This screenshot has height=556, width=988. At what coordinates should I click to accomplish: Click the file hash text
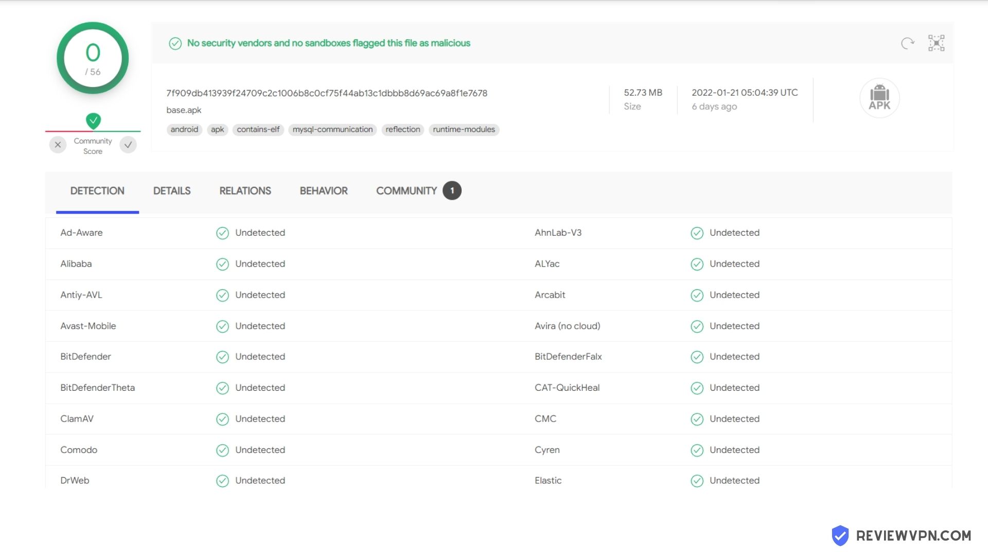(327, 93)
